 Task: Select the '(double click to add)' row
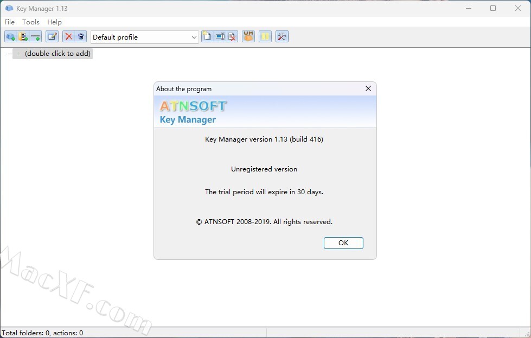(x=53, y=54)
